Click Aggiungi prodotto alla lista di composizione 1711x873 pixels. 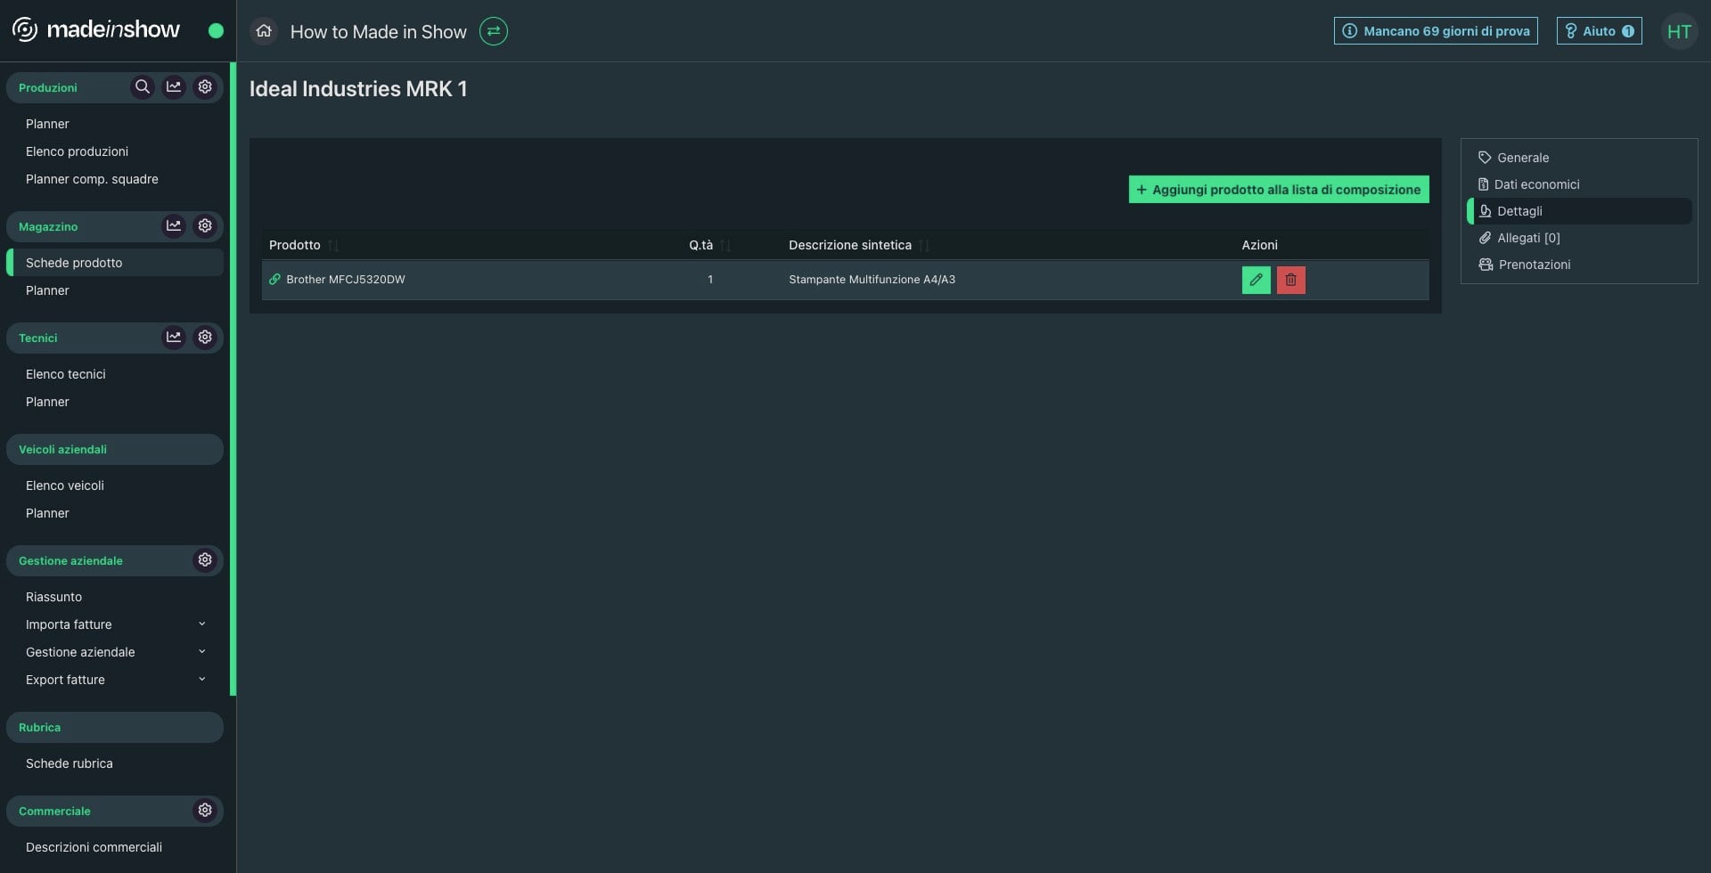point(1279,190)
